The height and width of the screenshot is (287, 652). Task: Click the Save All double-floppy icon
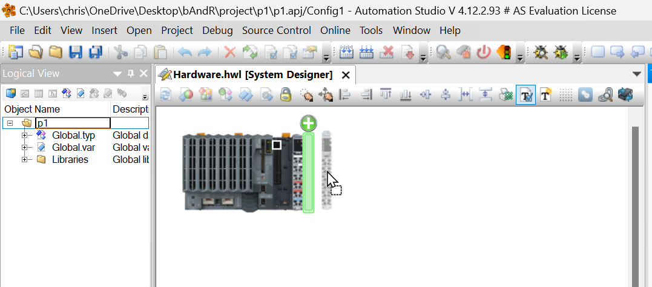(95, 53)
